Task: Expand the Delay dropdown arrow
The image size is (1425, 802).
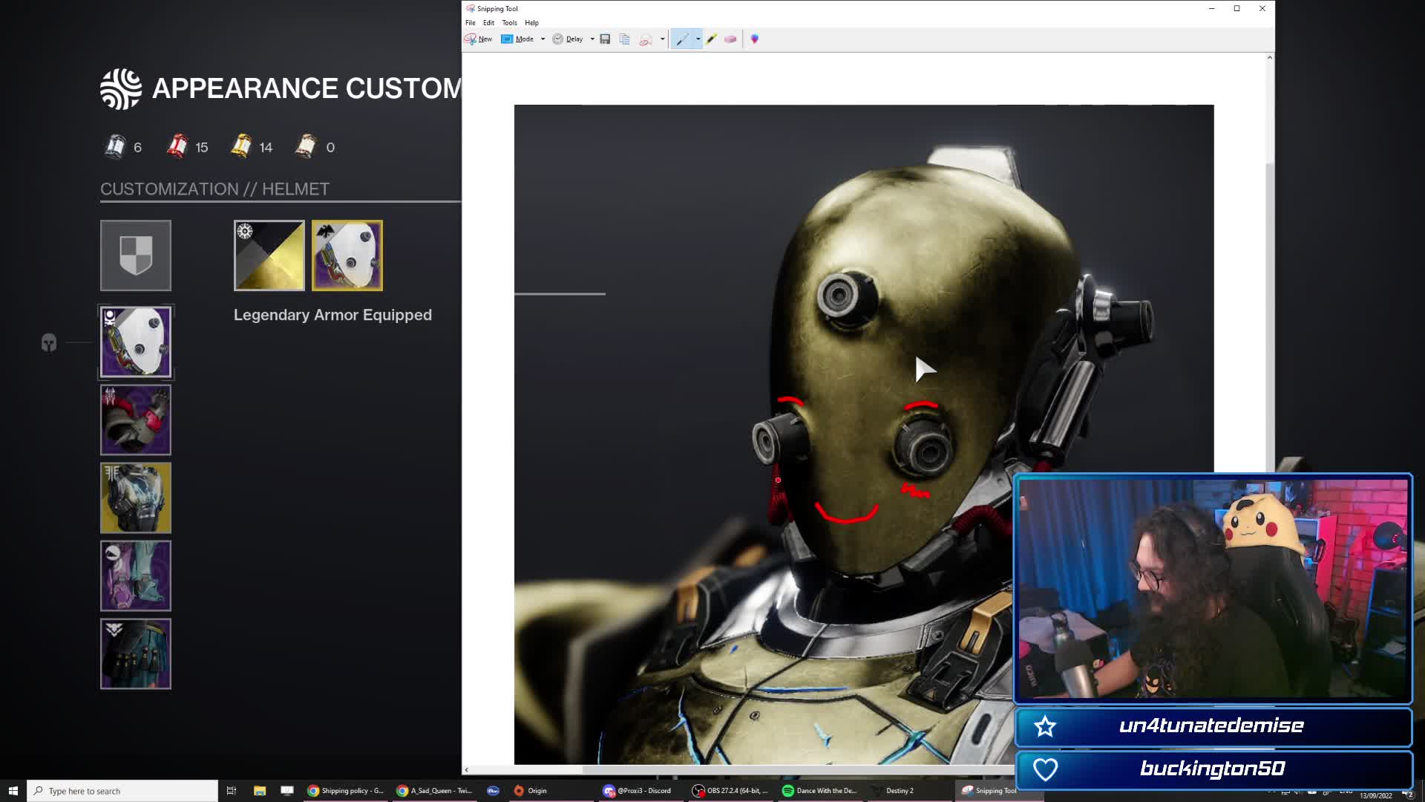Action: [592, 39]
